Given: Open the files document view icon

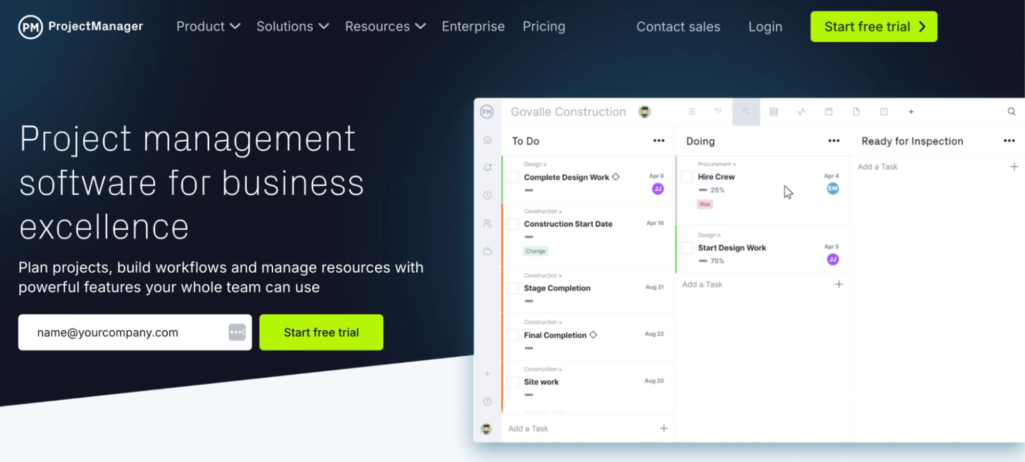Looking at the screenshot, I should tap(856, 112).
